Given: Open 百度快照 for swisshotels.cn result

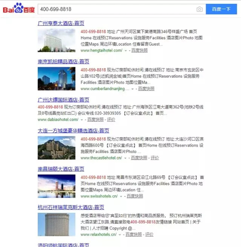Looking at the screenshot, I should point(135,196).
